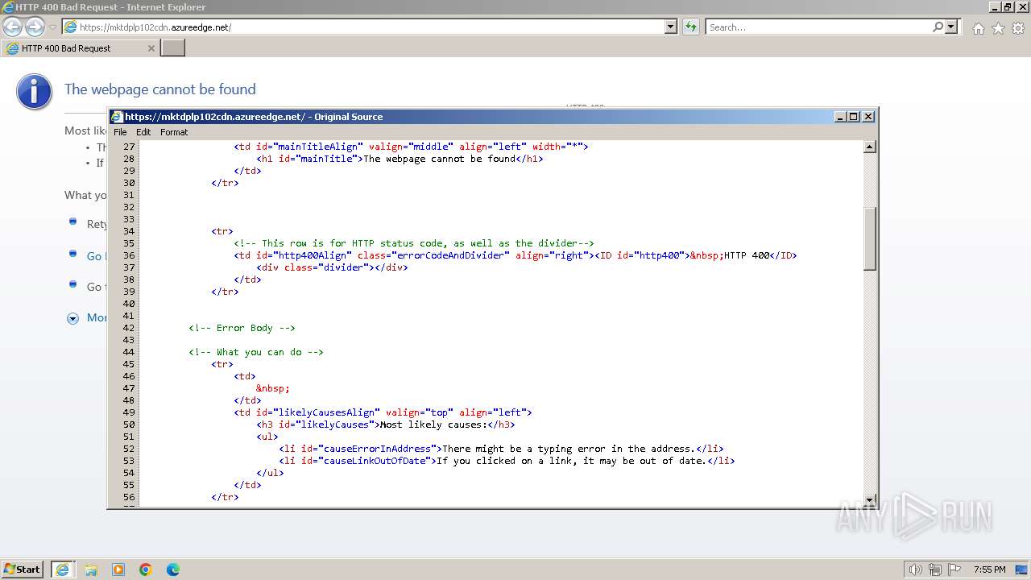Select the HTTP 400 Bad Request tab
The image size is (1031, 580).
(80, 48)
